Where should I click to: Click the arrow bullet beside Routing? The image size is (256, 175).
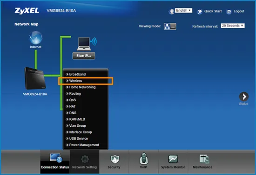[x=67, y=94]
